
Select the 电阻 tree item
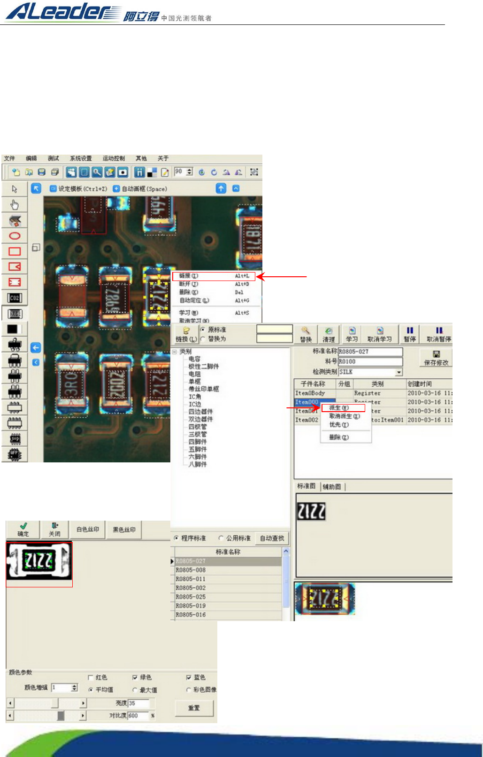pyautogui.click(x=195, y=374)
